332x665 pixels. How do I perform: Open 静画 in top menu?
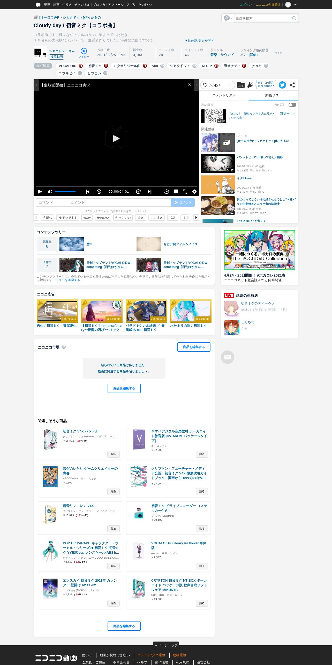point(56,5)
